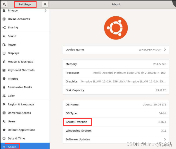The image size is (176, 149).
Task: Open Removable Media settings
Action: coord(25,87)
